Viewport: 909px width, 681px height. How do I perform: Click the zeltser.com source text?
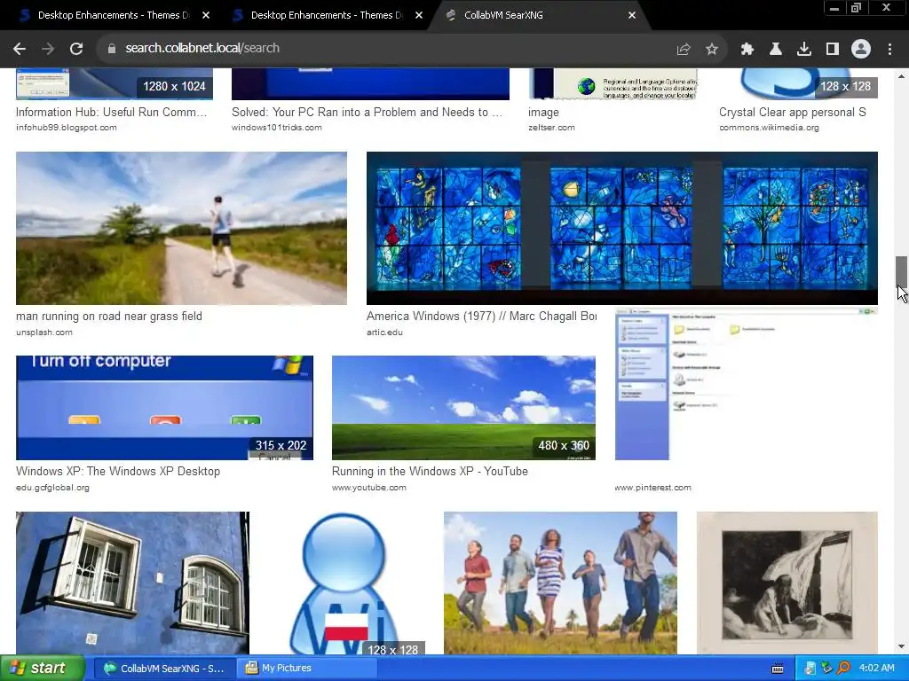coord(551,128)
